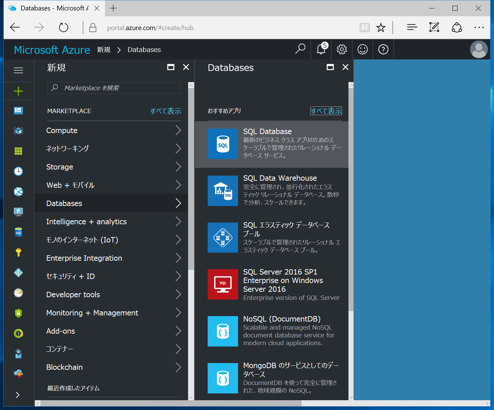
Task: Open Resource groups cube icon
Action: coord(18,131)
